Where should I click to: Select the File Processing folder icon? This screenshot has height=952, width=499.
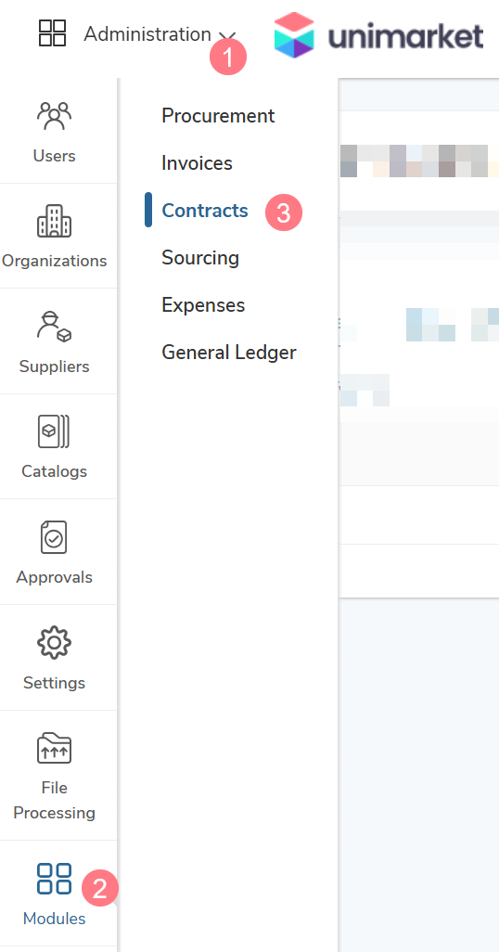(54, 749)
